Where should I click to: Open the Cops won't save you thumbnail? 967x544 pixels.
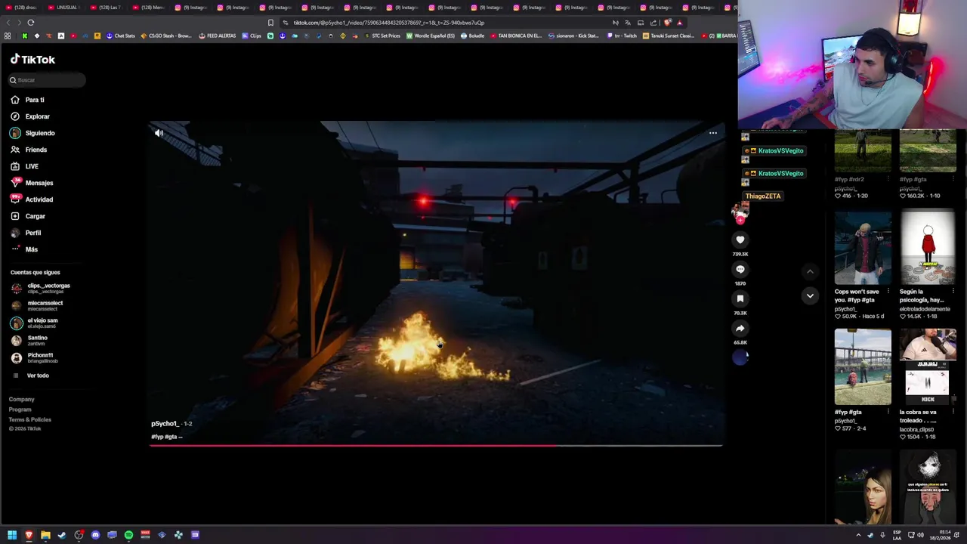863,248
